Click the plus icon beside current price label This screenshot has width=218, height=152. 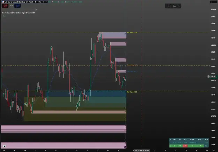[208, 77]
